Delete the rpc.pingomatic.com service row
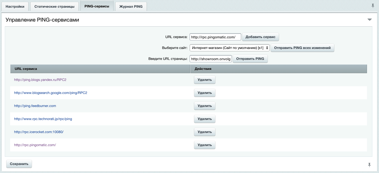Viewport: 379px width, 173px height. pos(205,145)
